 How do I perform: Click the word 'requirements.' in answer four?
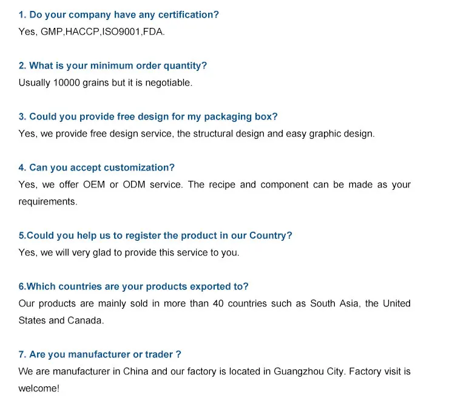pos(48,201)
